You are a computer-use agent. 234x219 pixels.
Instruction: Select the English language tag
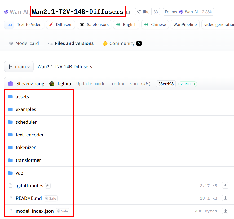click(126, 24)
